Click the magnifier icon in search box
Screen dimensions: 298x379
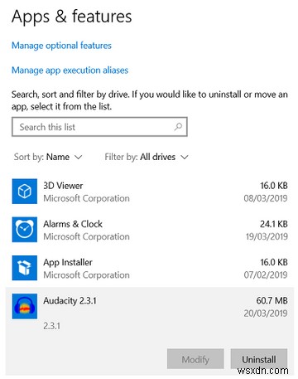click(x=178, y=127)
